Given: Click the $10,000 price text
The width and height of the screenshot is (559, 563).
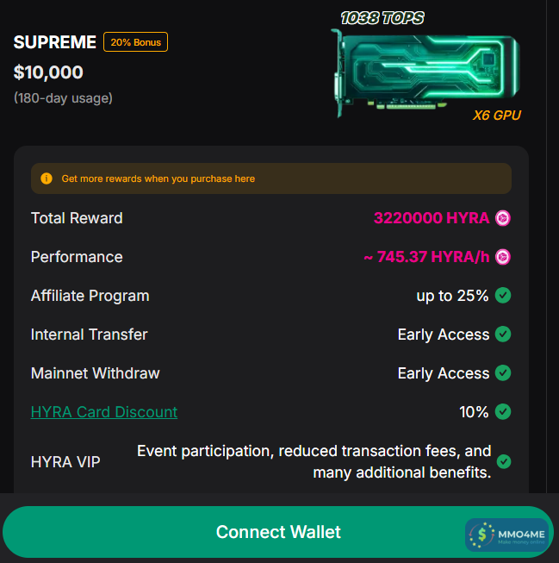Looking at the screenshot, I should click(x=48, y=72).
